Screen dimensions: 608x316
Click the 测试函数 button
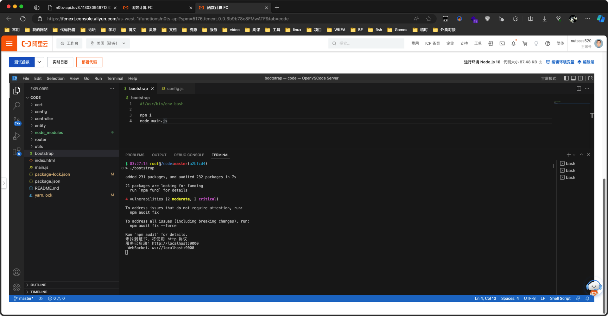click(22, 62)
